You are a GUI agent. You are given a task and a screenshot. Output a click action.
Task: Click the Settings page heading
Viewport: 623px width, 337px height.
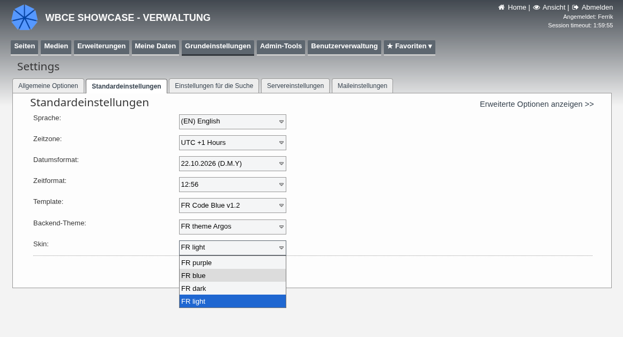(39, 67)
